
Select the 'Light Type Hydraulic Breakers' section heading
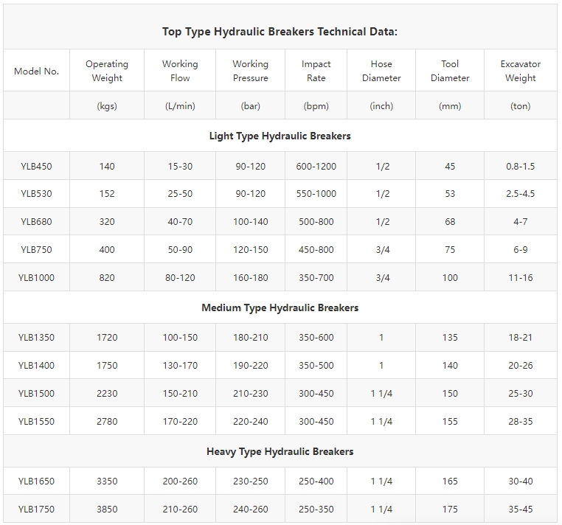(280, 136)
